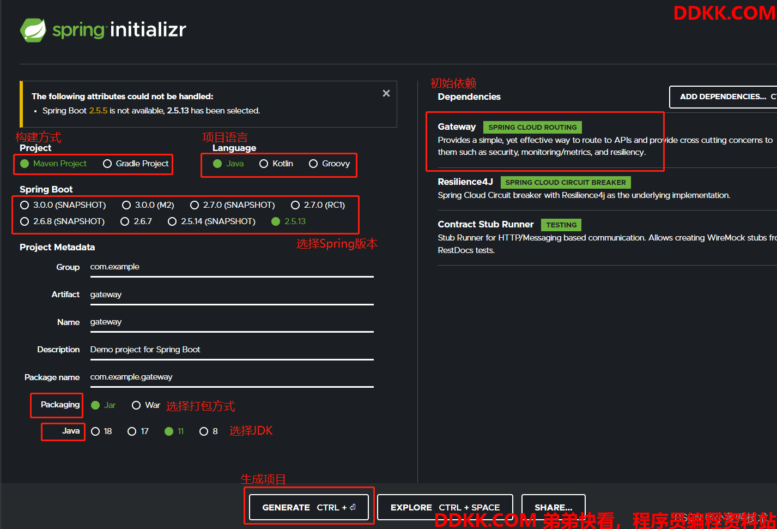This screenshot has width=777, height=529.
Task: Click the 2.5.5 version text in warning
Action: pos(98,111)
